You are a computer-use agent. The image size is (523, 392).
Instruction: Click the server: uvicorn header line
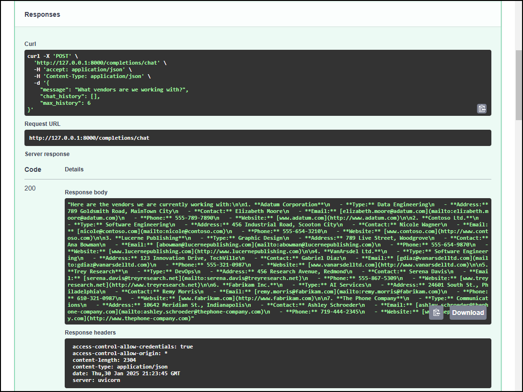click(x=96, y=380)
